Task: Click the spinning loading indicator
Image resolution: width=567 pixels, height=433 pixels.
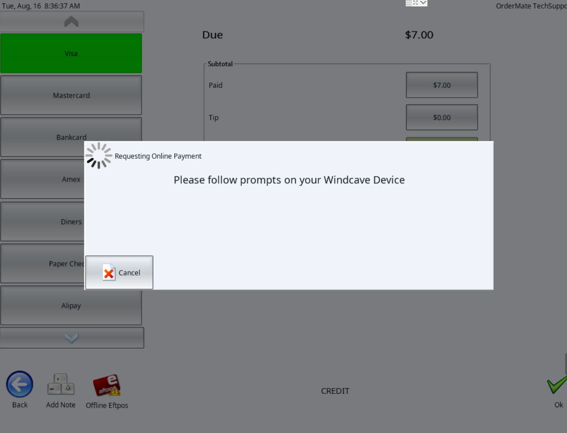Action: click(x=99, y=155)
